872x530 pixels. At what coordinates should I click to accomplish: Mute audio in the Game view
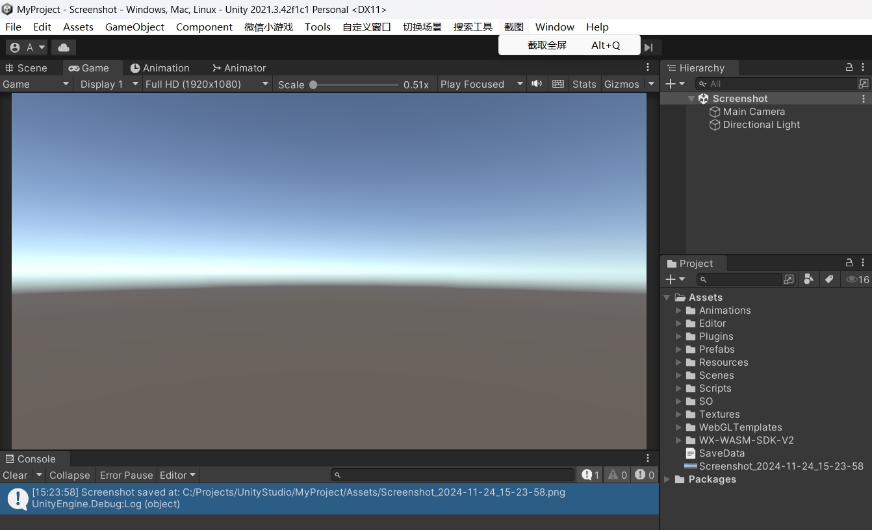point(536,84)
